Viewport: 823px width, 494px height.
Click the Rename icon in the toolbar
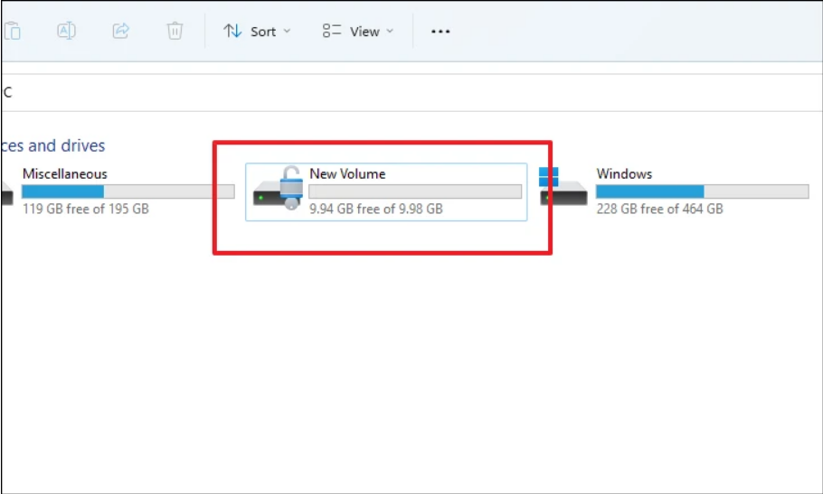[x=66, y=31]
